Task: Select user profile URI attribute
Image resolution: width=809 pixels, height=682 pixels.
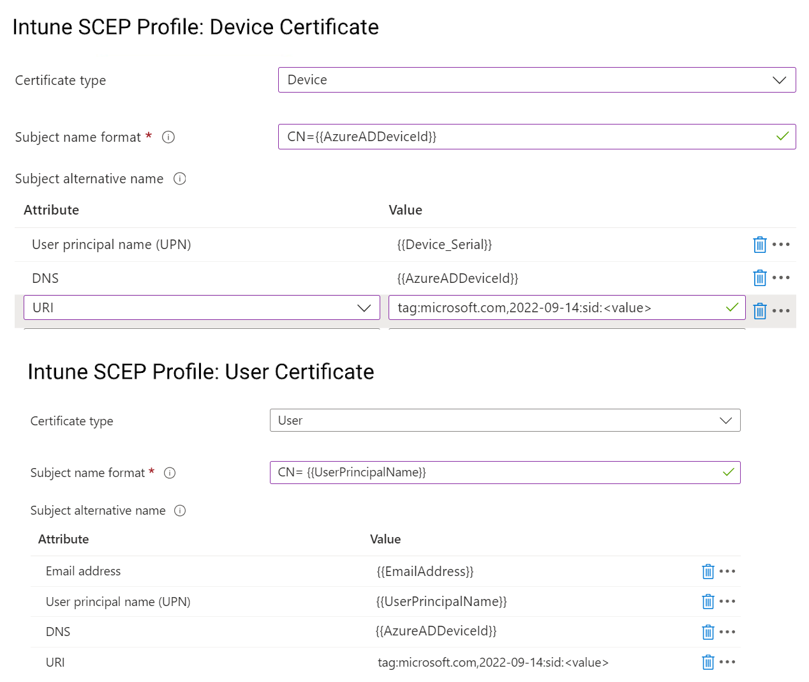Action: click(56, 662)
